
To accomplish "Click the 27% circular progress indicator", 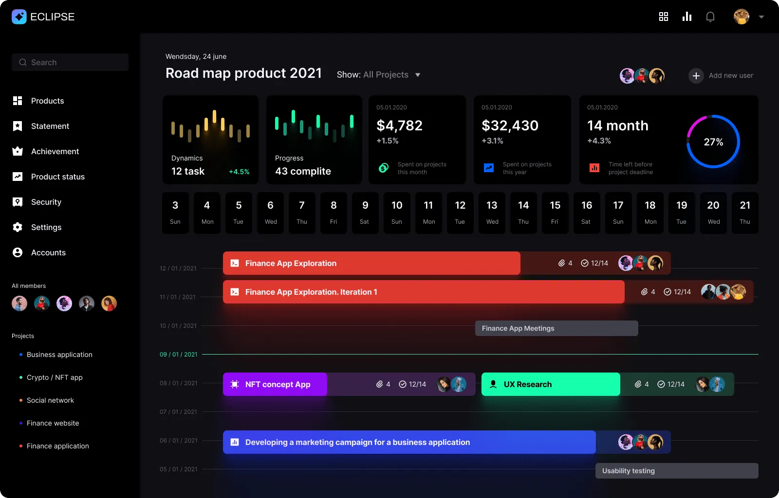I will 713,142.
